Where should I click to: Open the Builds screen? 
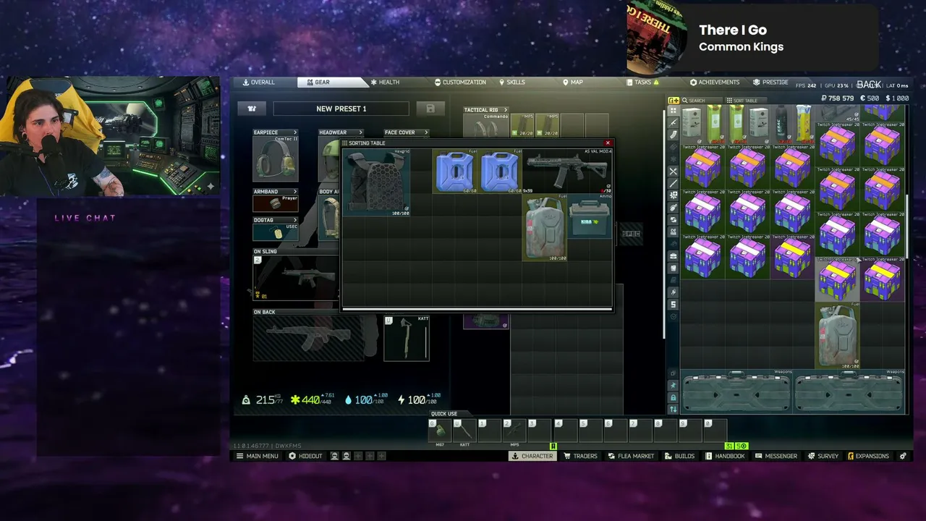click(679, 456)
